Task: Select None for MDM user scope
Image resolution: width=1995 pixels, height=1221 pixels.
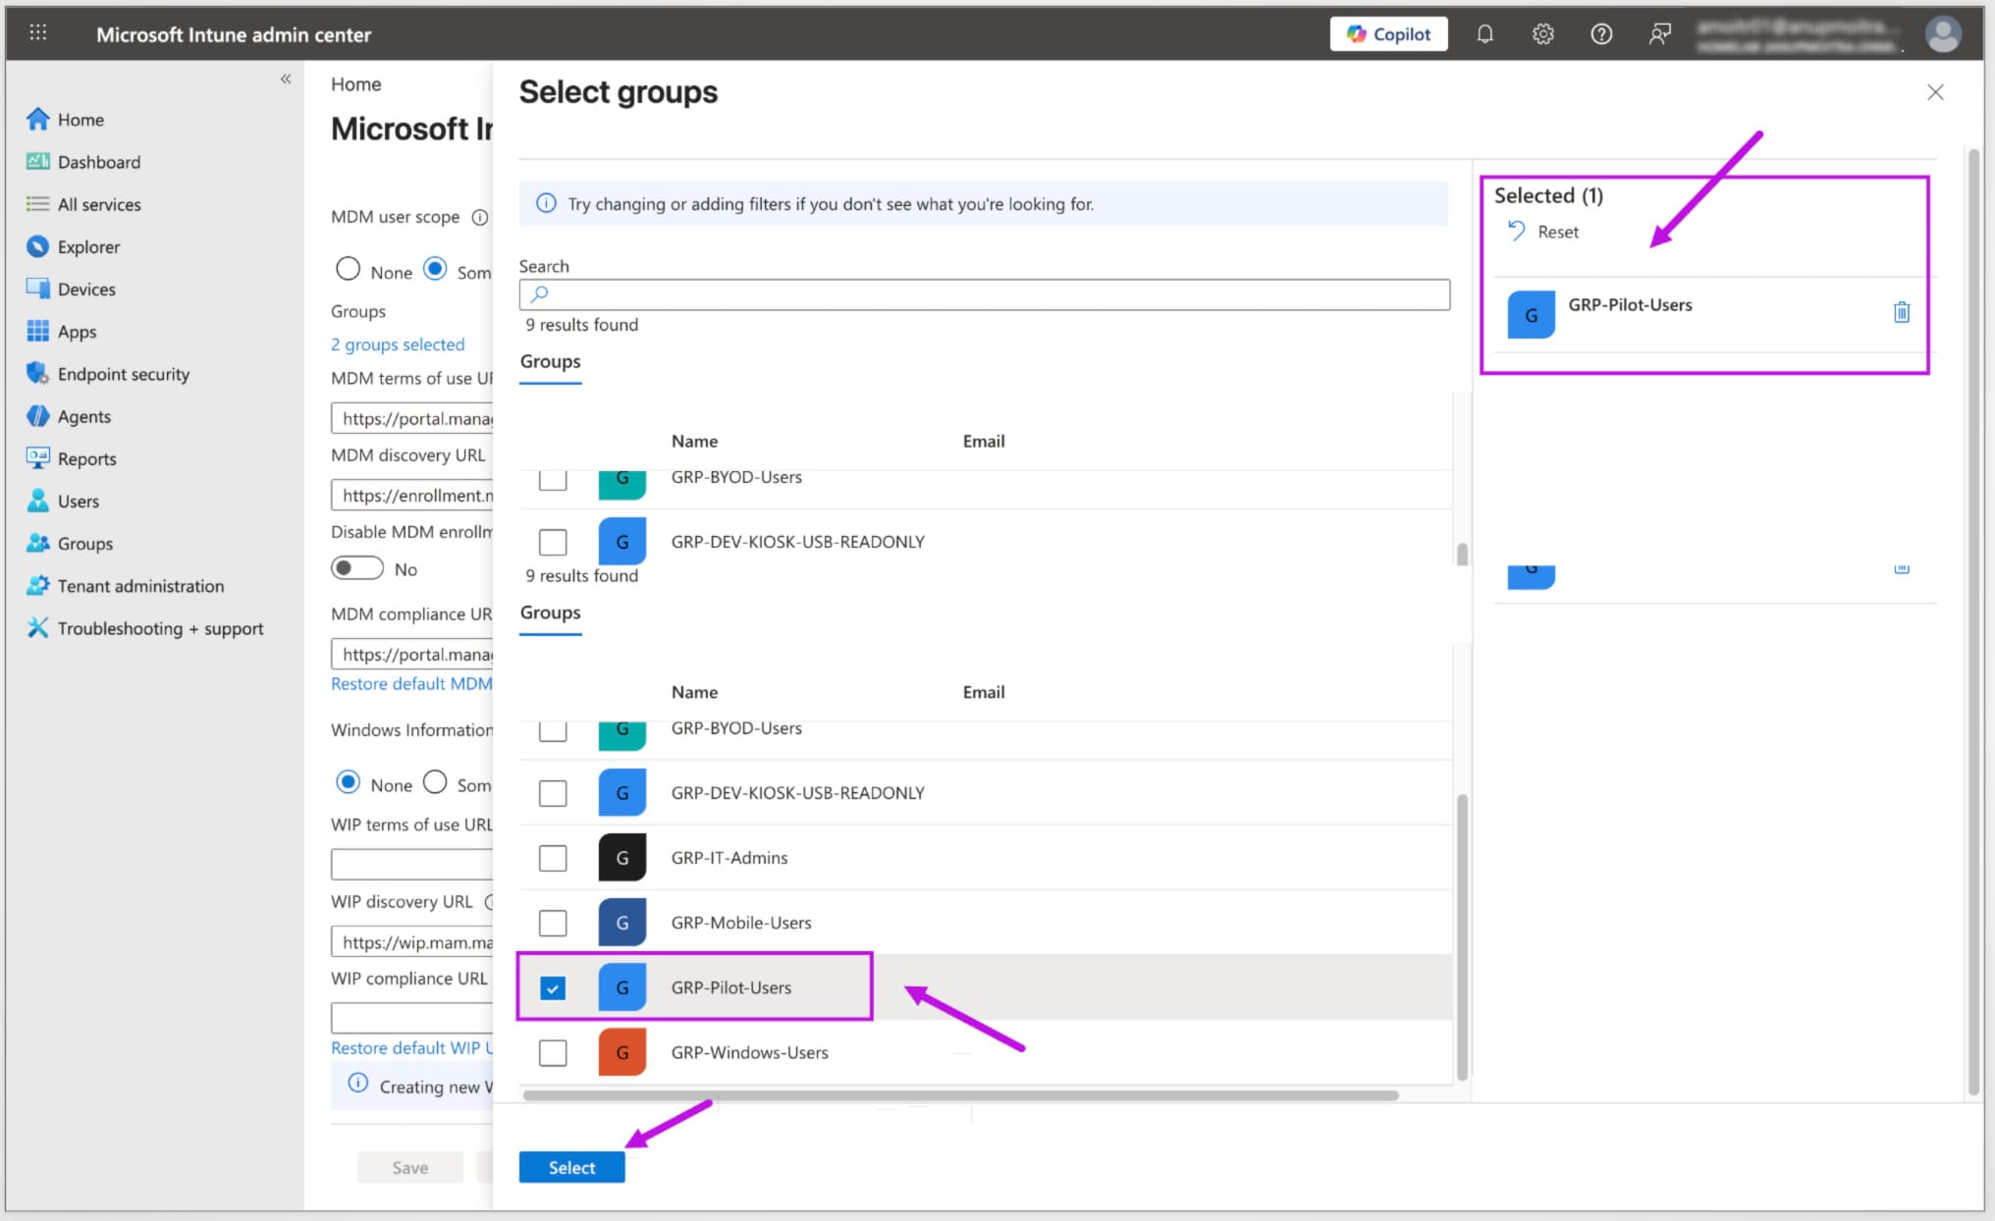Action: [x=348, y=269]
